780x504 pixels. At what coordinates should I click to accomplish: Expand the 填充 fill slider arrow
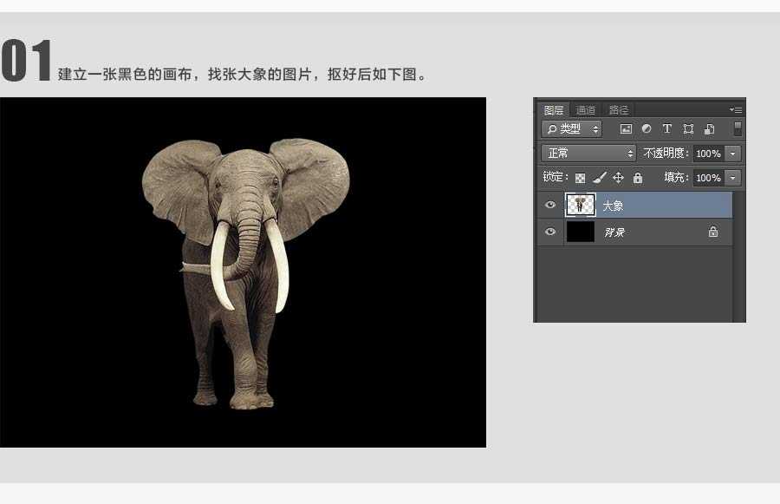coord(733,178)
